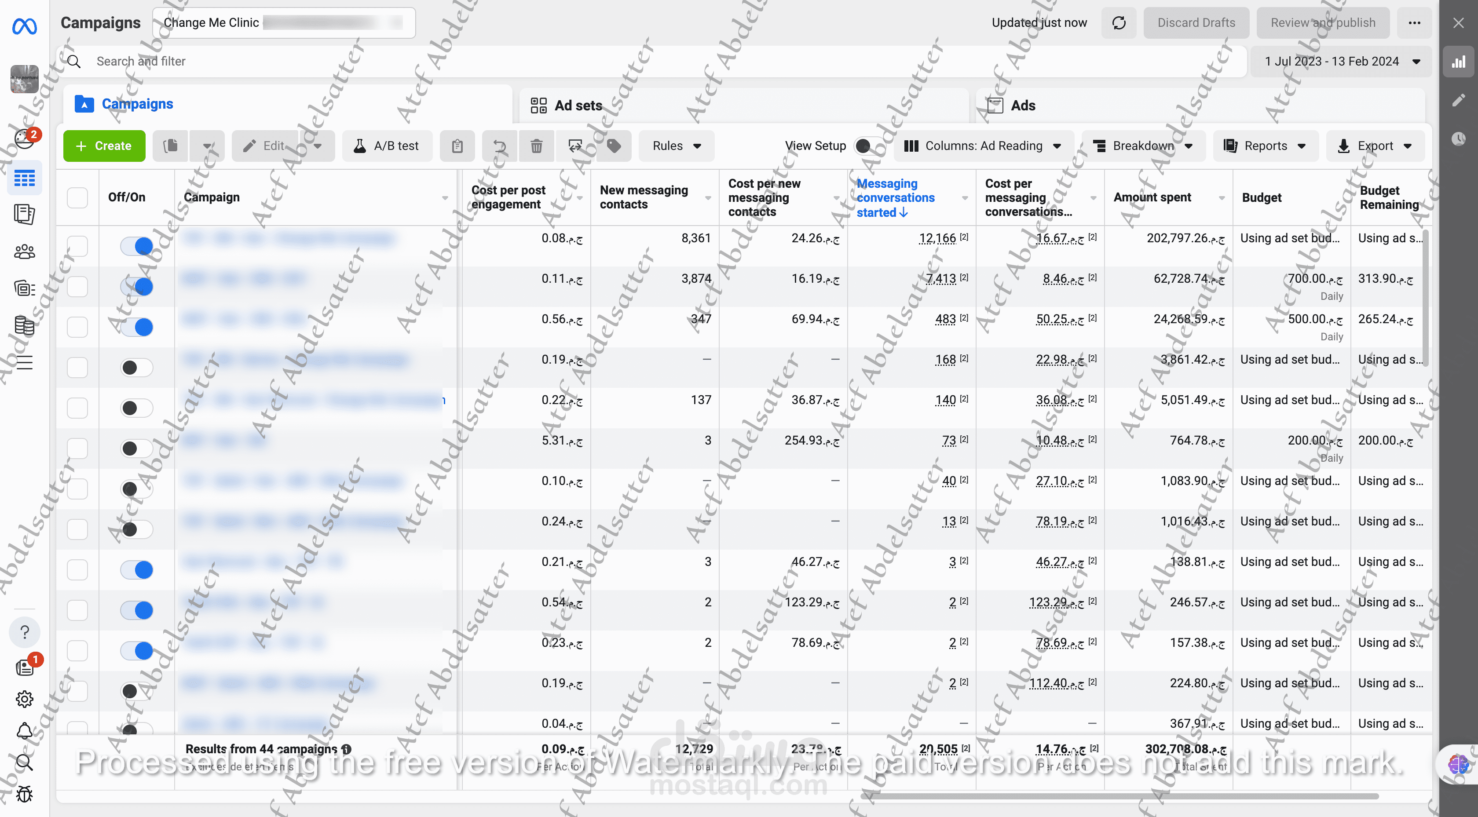Viewport: 1478px width, 817px height.
Task: Check the select-all campaigns checkbox in header
Action: coord(77,198)
